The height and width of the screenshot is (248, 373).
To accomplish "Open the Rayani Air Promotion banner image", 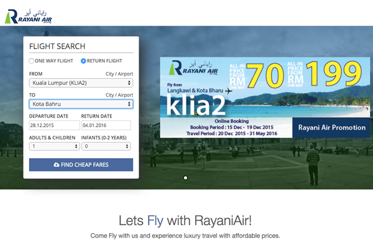I will coord(265,97).
